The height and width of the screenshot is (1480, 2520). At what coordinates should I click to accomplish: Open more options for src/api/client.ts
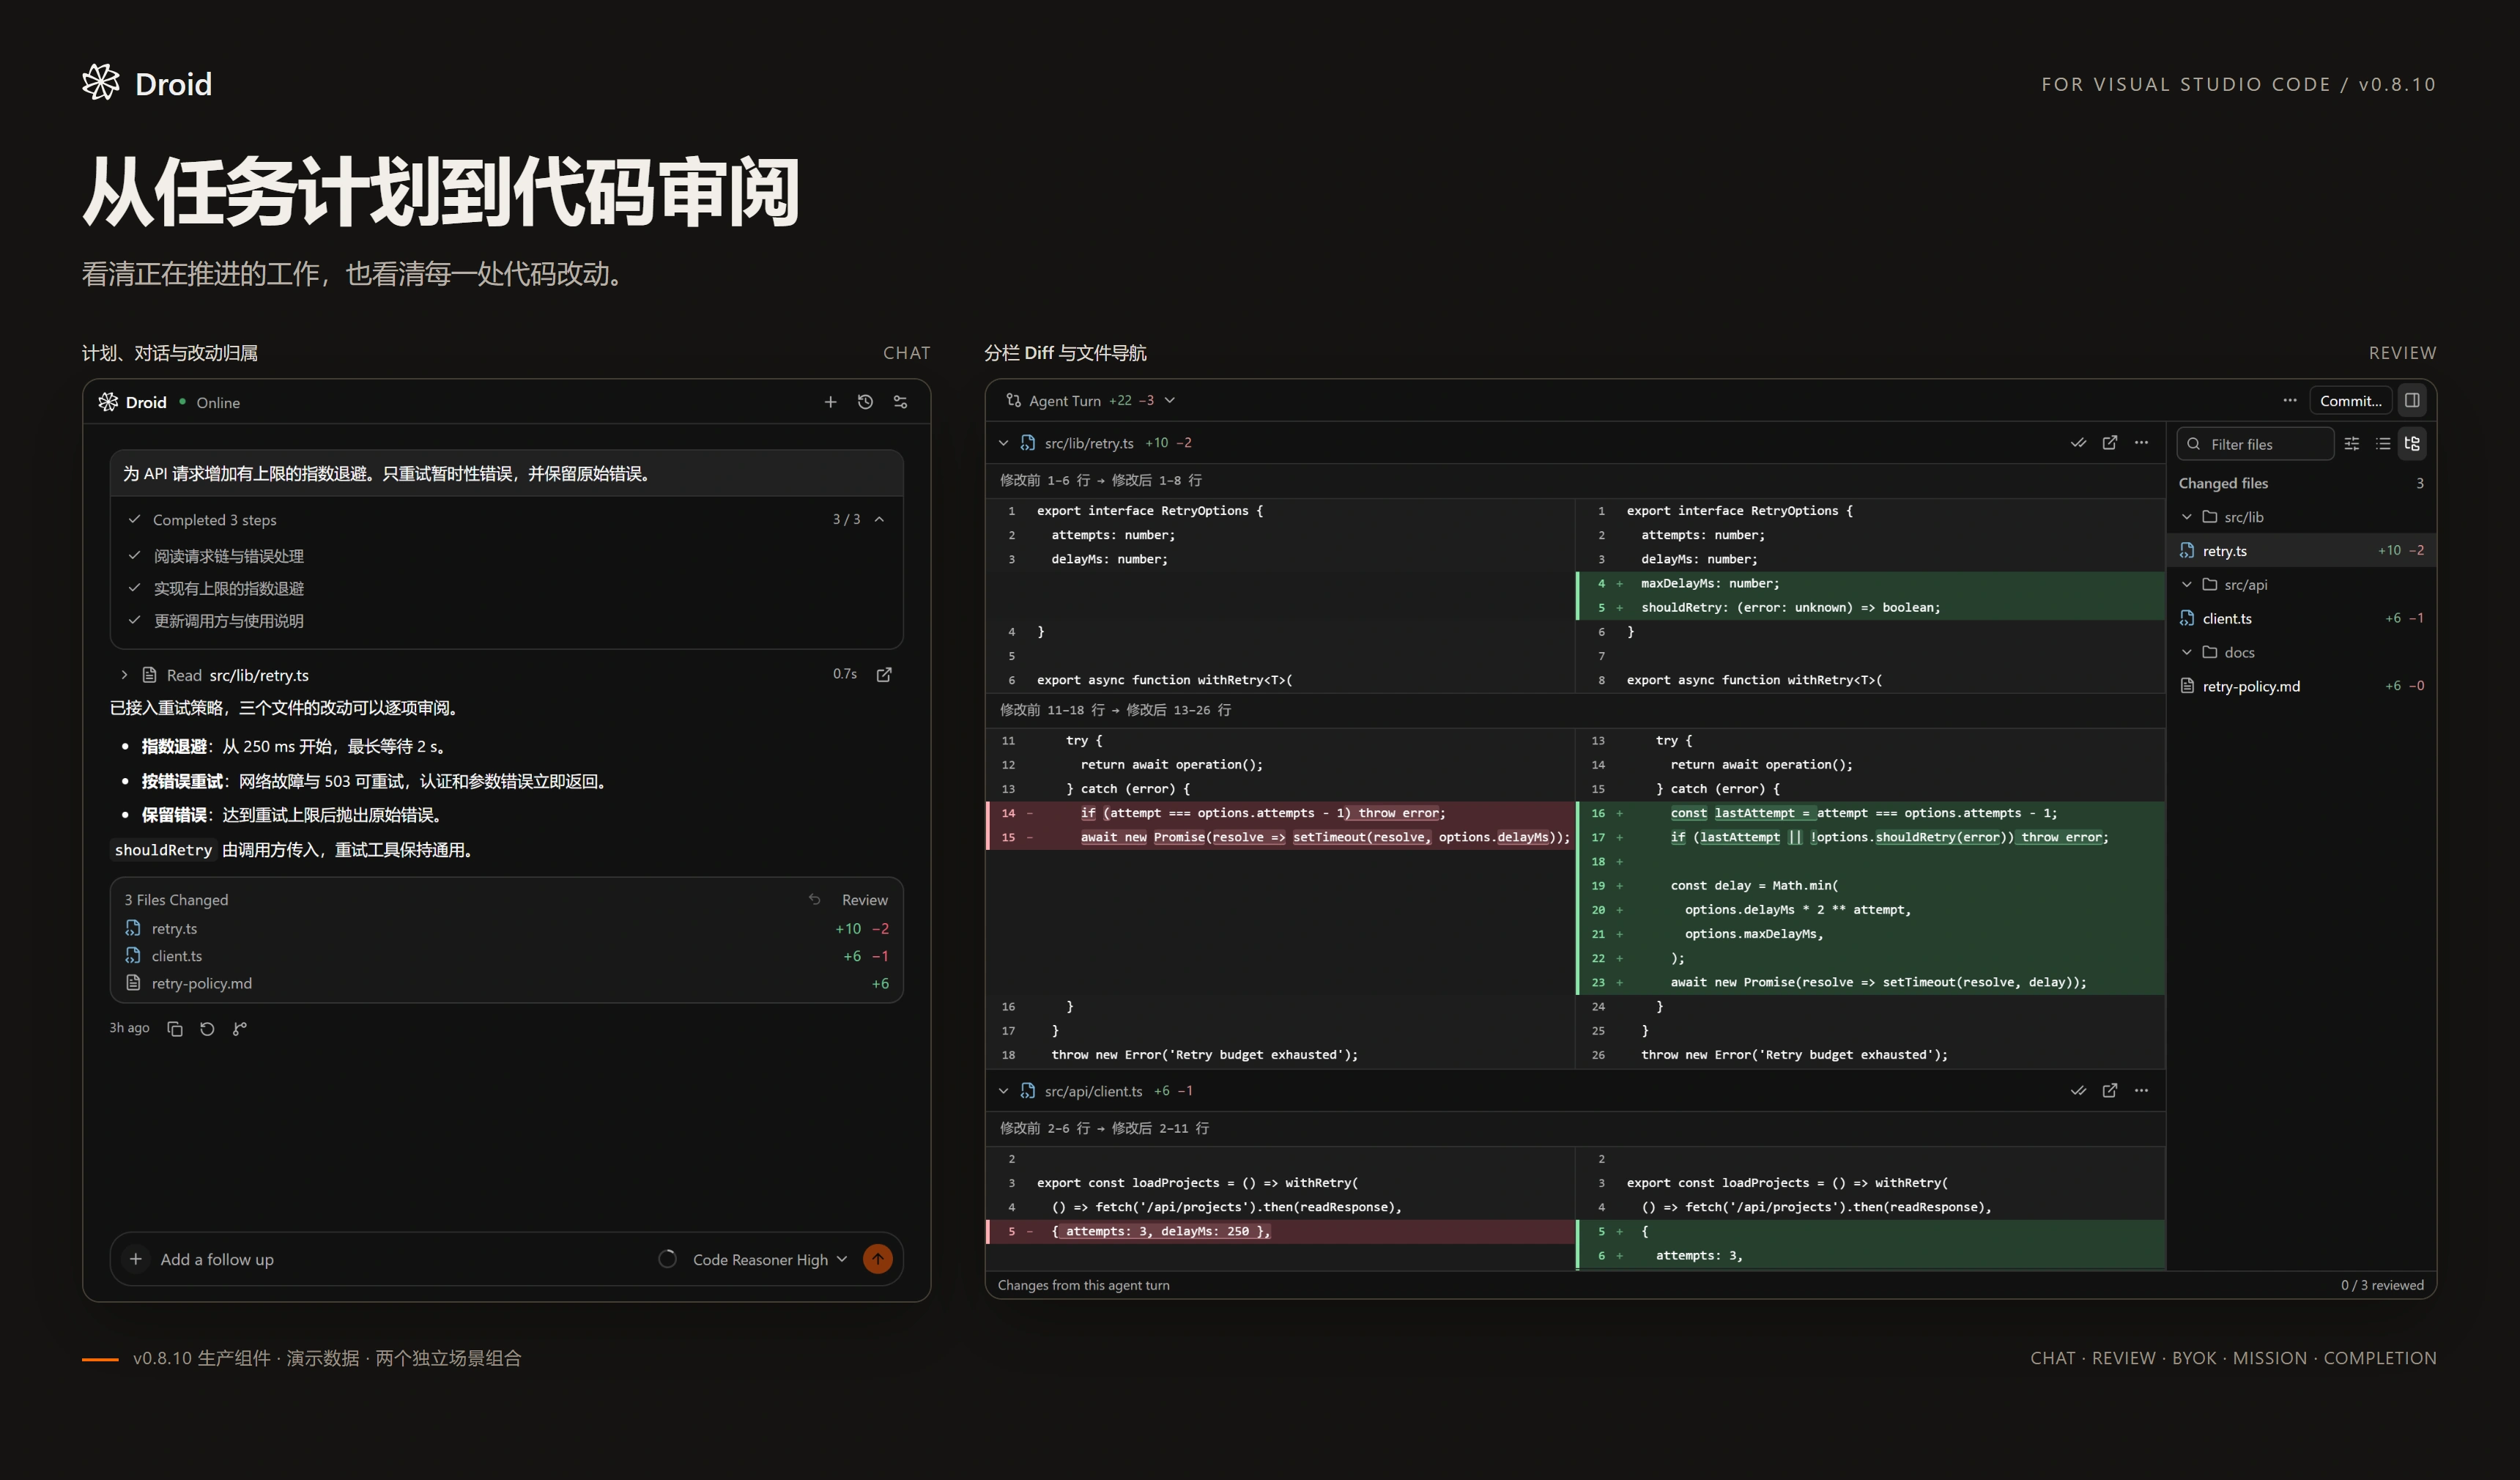(2141, 1091)
